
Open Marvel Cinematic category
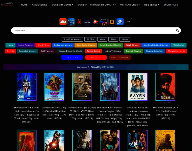pyautogui.click(x=177, y=51)
